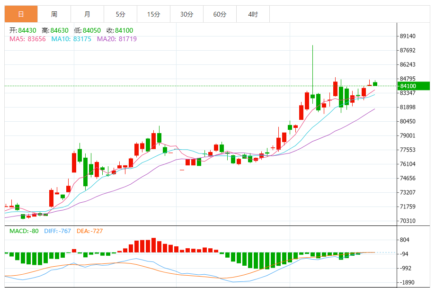Click the green 84100 current price label

pyautogui.click(x=414, y=86)
